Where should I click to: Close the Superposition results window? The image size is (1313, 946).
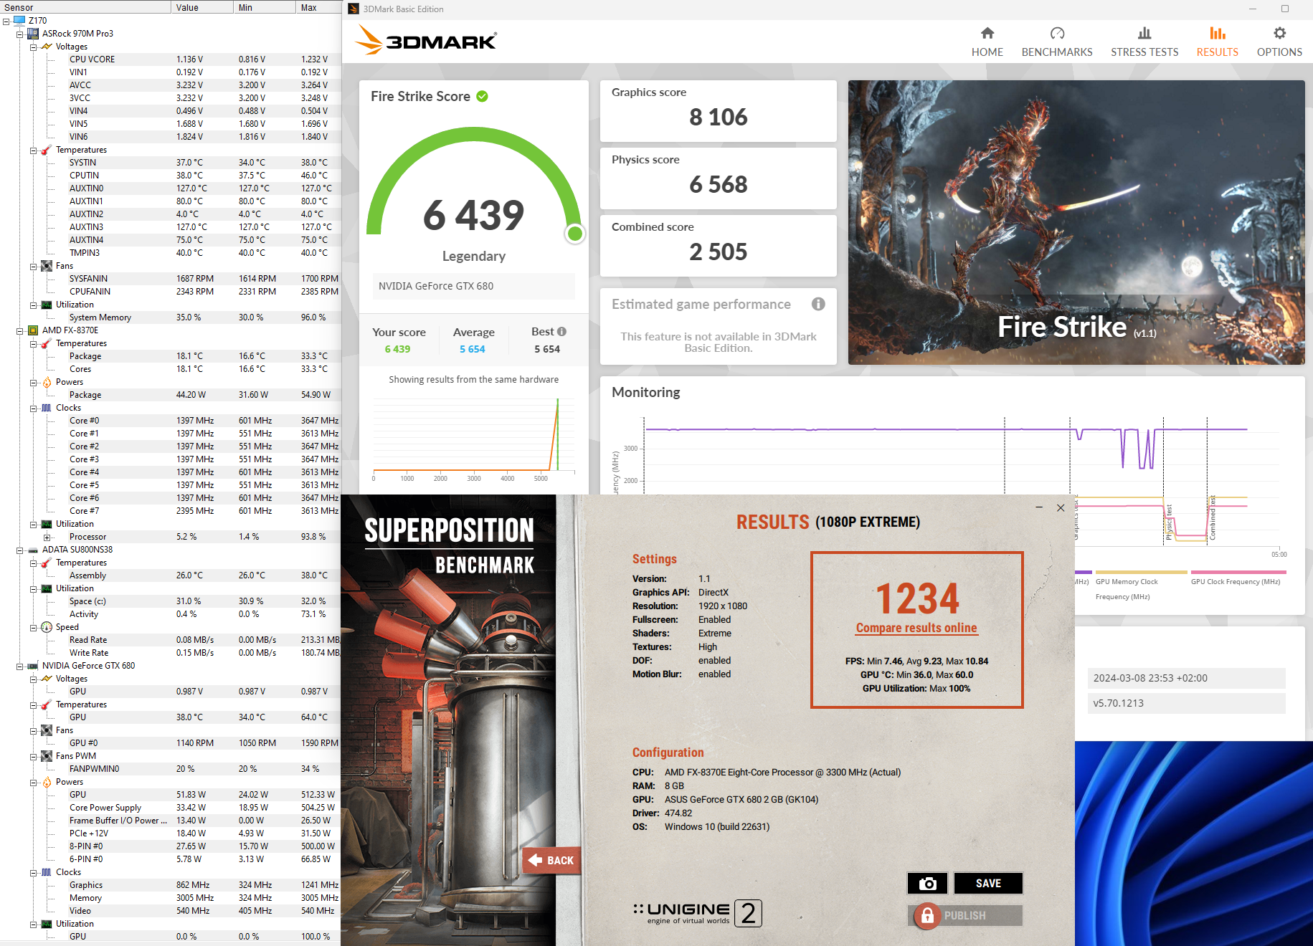[1061, 507]
